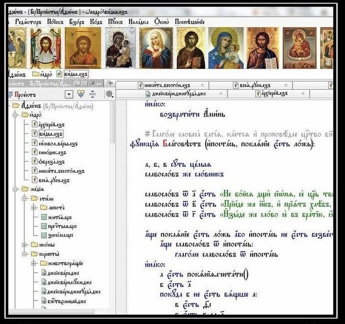This screenshot has width=345, height=324.
Task: Click the file icon of всея_руси.азъ in tree
Action: click(34, 180)
